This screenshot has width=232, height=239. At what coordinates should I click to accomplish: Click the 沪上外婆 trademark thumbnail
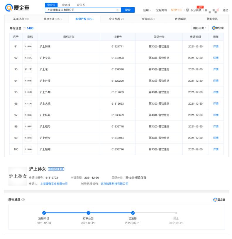[x=28, y=81]
